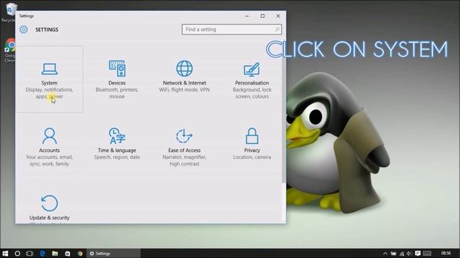Launch Microsoft Edge from the taskbar
Viewport: 460px width, 258px height.
(x=42, y=253)
